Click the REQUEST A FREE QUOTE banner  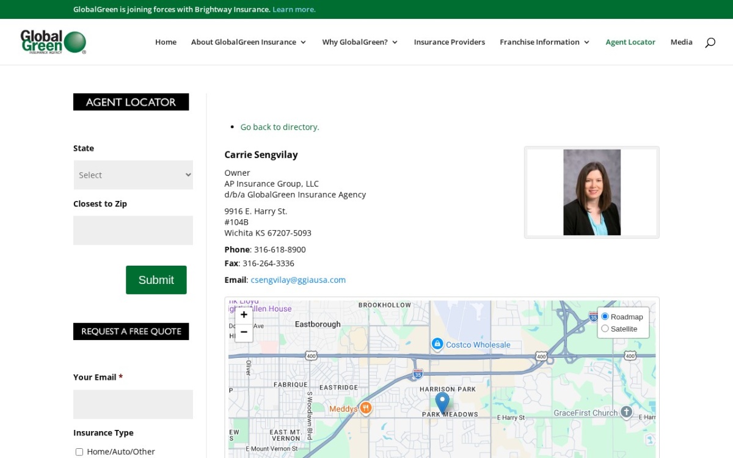click(131, 332)
